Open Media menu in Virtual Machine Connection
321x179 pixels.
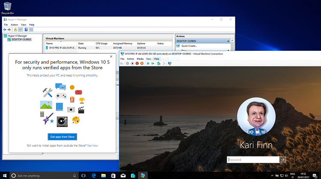(x=140, y=59)
